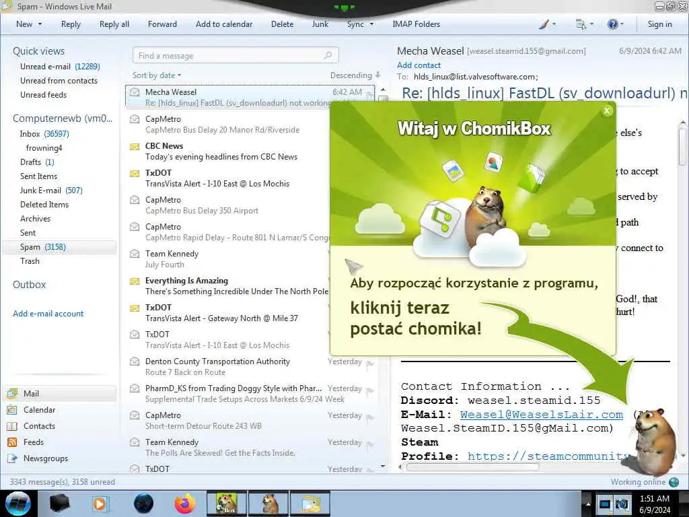Click Add e-mail account link
689x517 pixels.
48,314
